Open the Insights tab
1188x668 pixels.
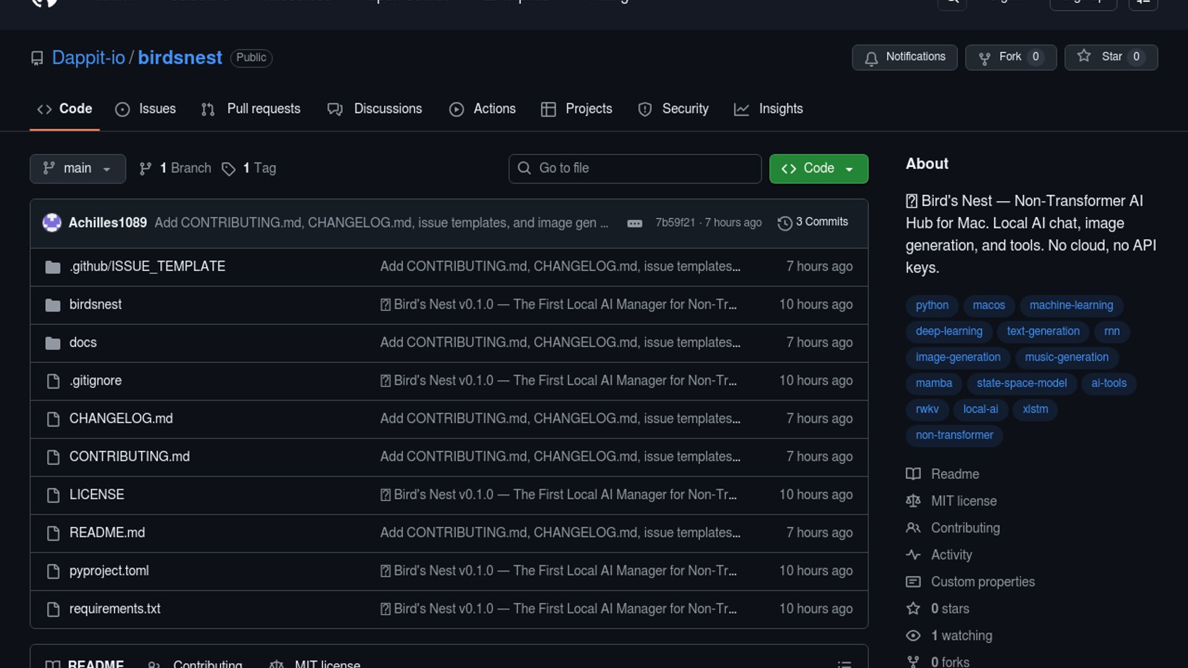coord(768,109)
